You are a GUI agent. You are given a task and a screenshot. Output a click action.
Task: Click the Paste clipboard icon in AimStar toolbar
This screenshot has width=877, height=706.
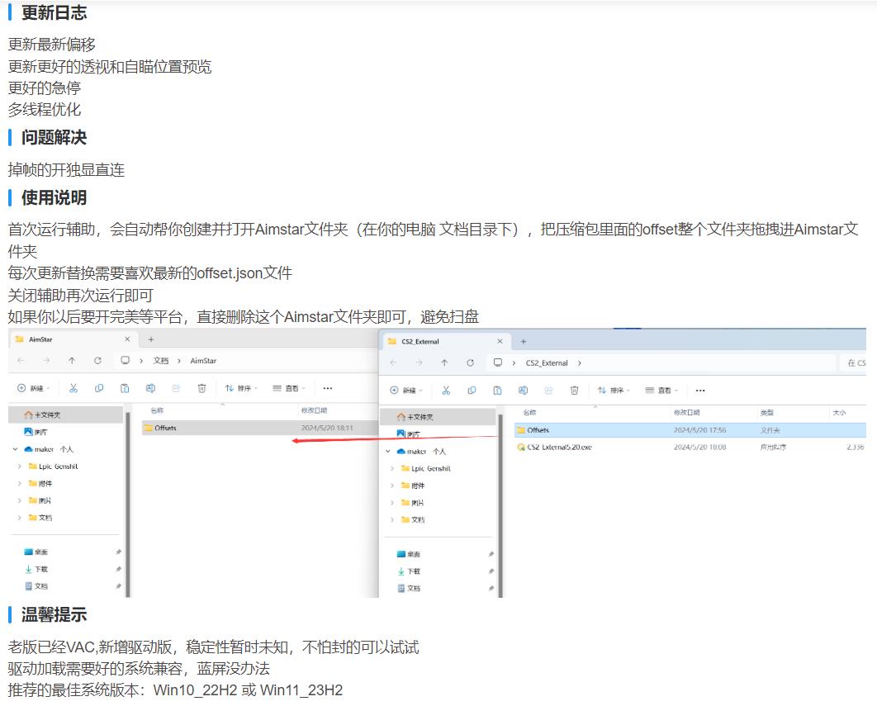point(125,388)
